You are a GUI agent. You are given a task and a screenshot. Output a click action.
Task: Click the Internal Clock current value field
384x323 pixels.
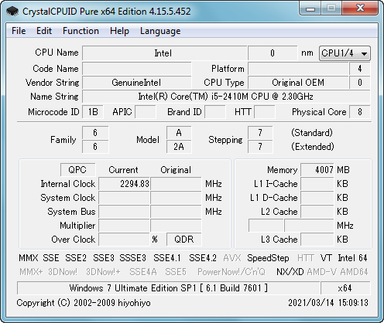coord(124,184)
